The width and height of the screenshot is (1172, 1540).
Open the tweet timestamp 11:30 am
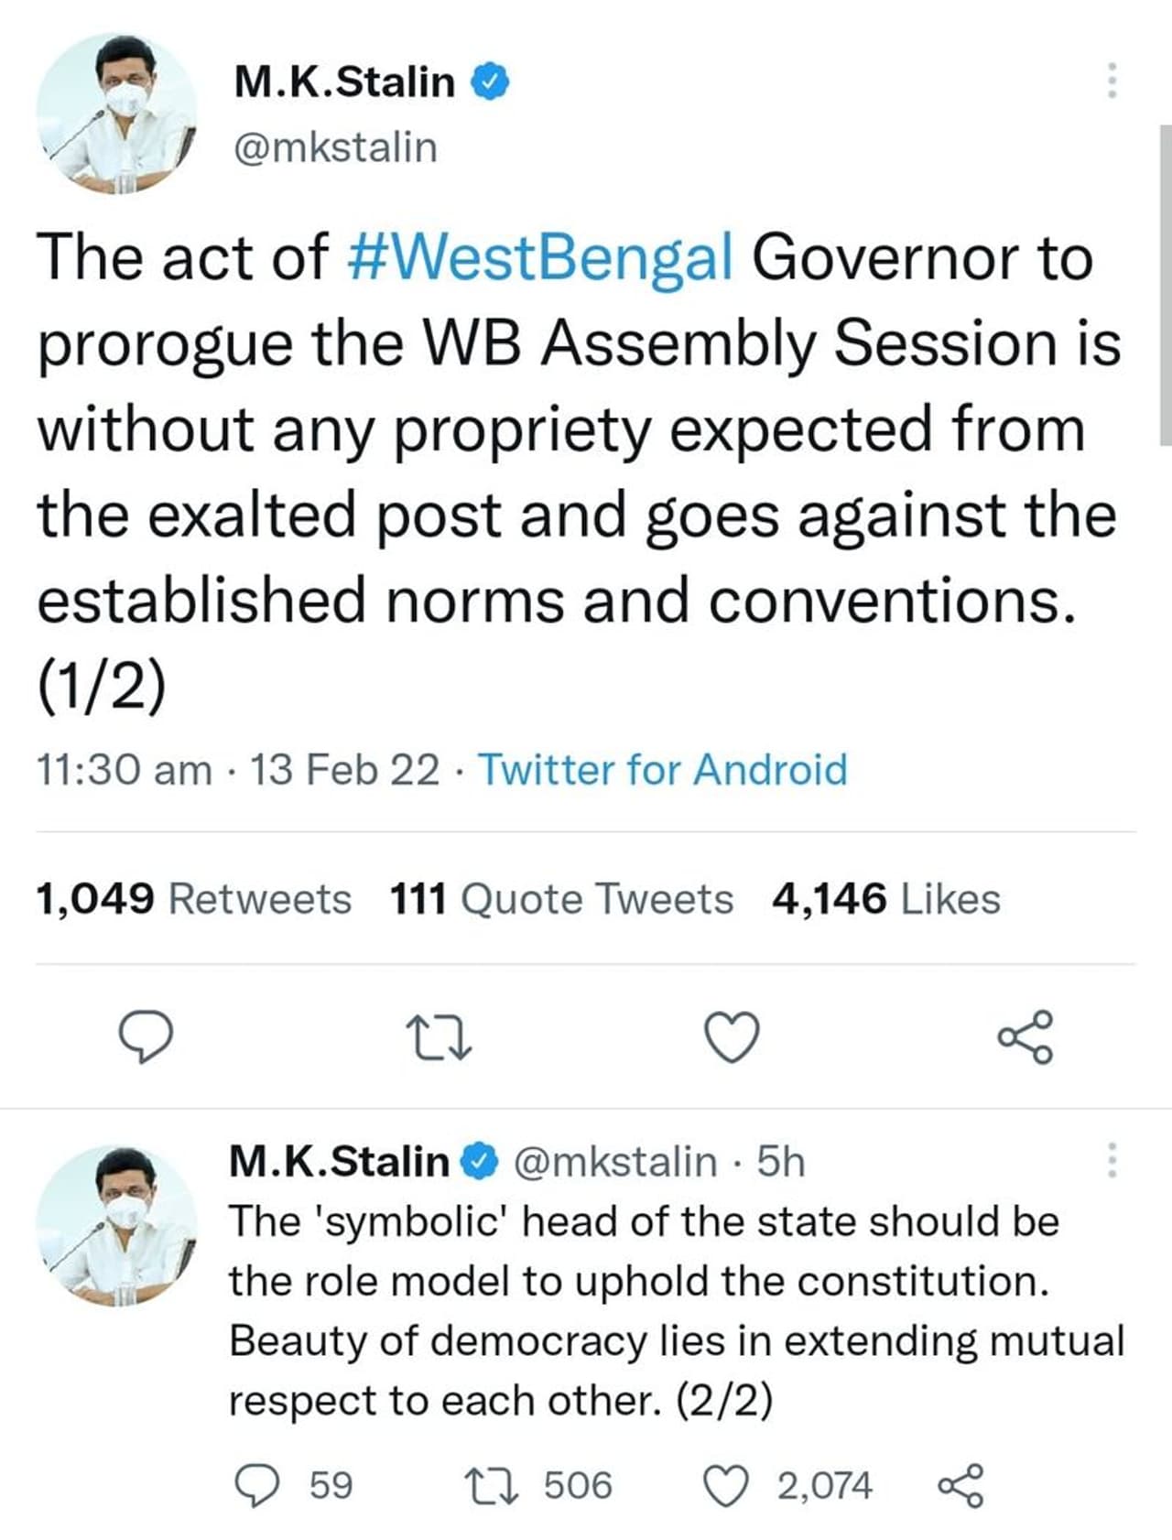(x=124, y=769)
